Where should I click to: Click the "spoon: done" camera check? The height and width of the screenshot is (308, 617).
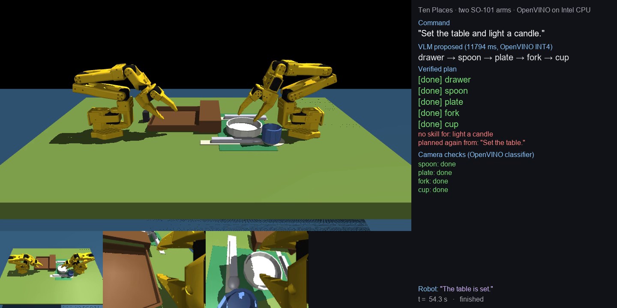click(x=437, y=164)
